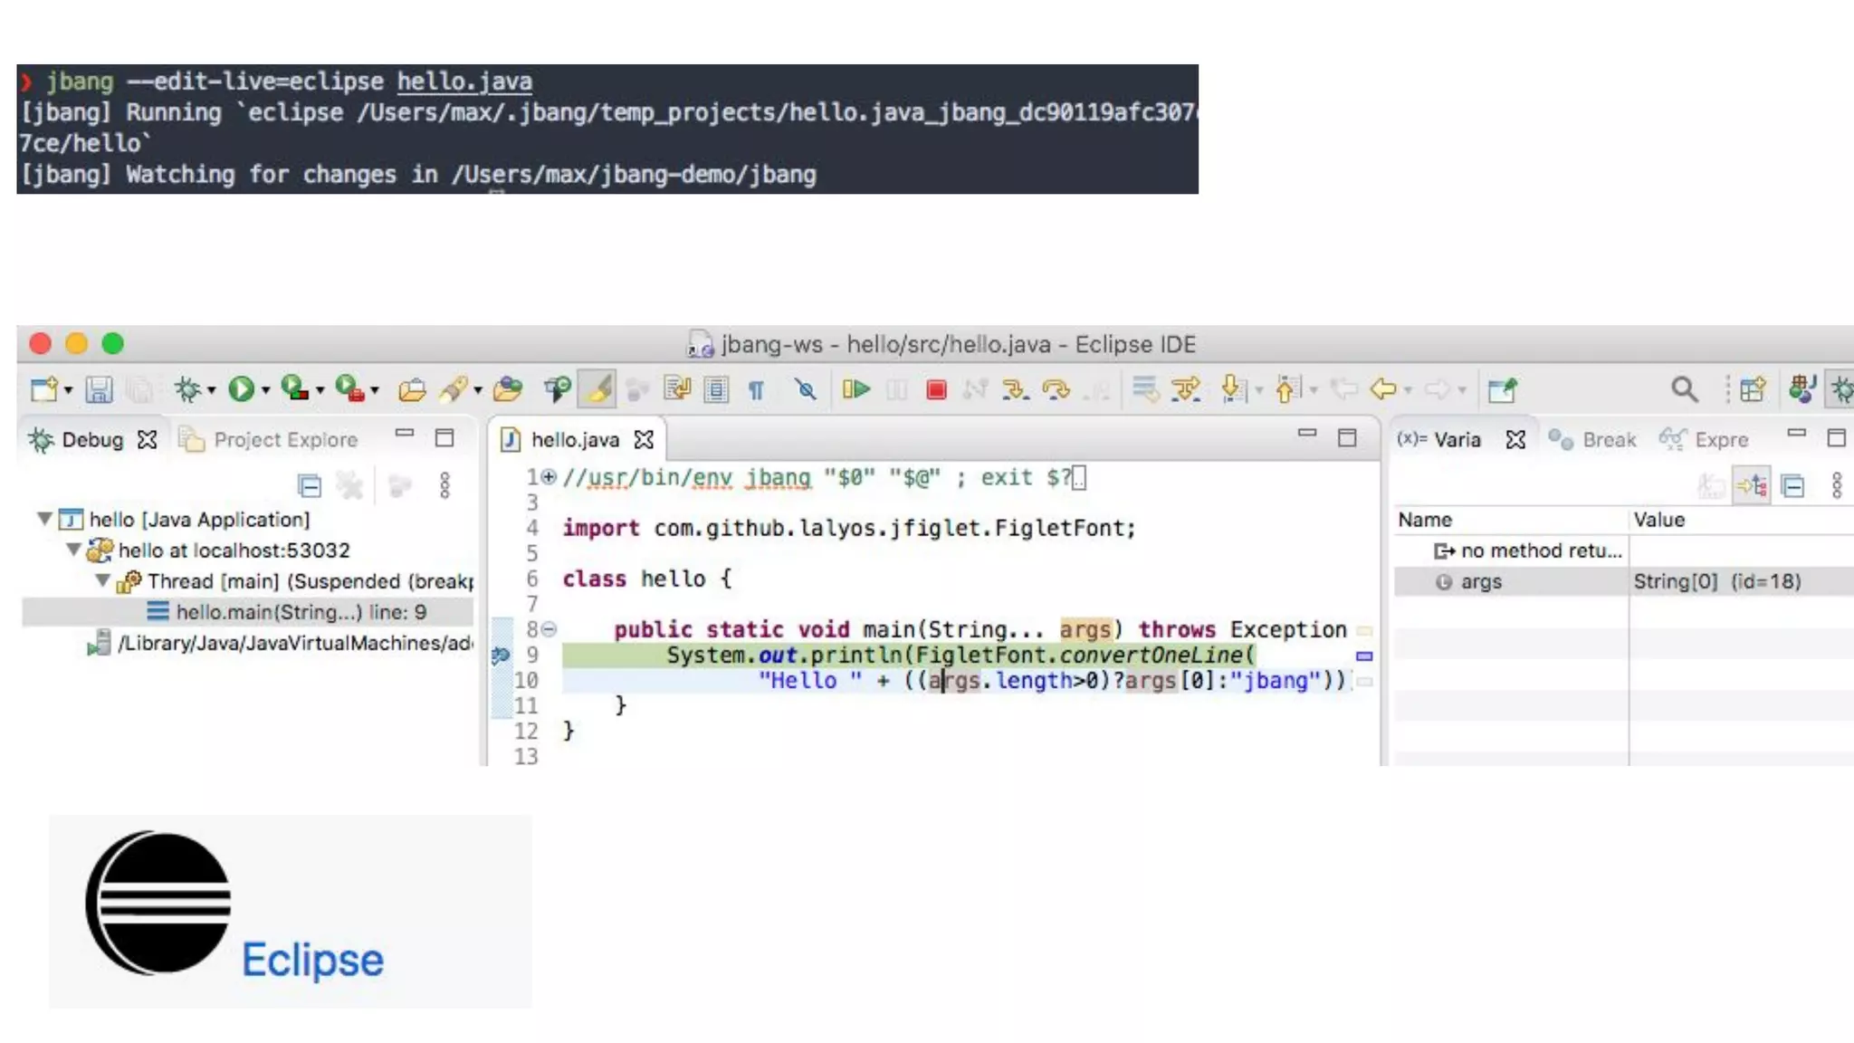The width and height of the screenshot is (1854, 1043).
Task: Collapse main method fold at line 8
Action: 550,629
